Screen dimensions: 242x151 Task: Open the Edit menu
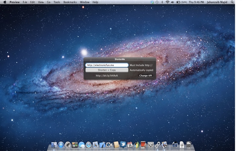click(32, 2)
